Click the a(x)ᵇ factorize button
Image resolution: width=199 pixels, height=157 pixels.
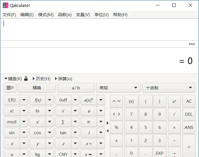89,100
